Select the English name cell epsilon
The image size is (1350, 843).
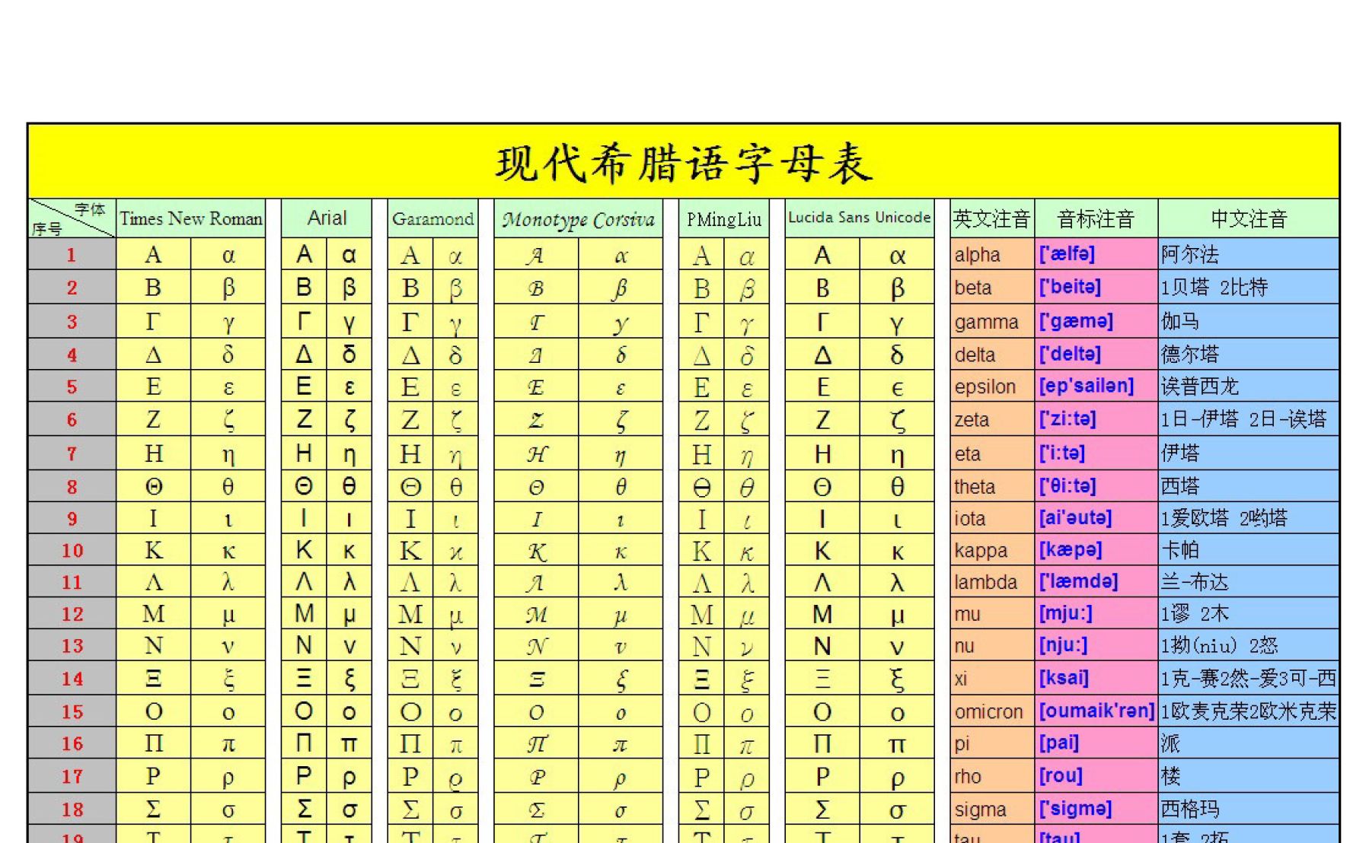(x=992, y=387)
